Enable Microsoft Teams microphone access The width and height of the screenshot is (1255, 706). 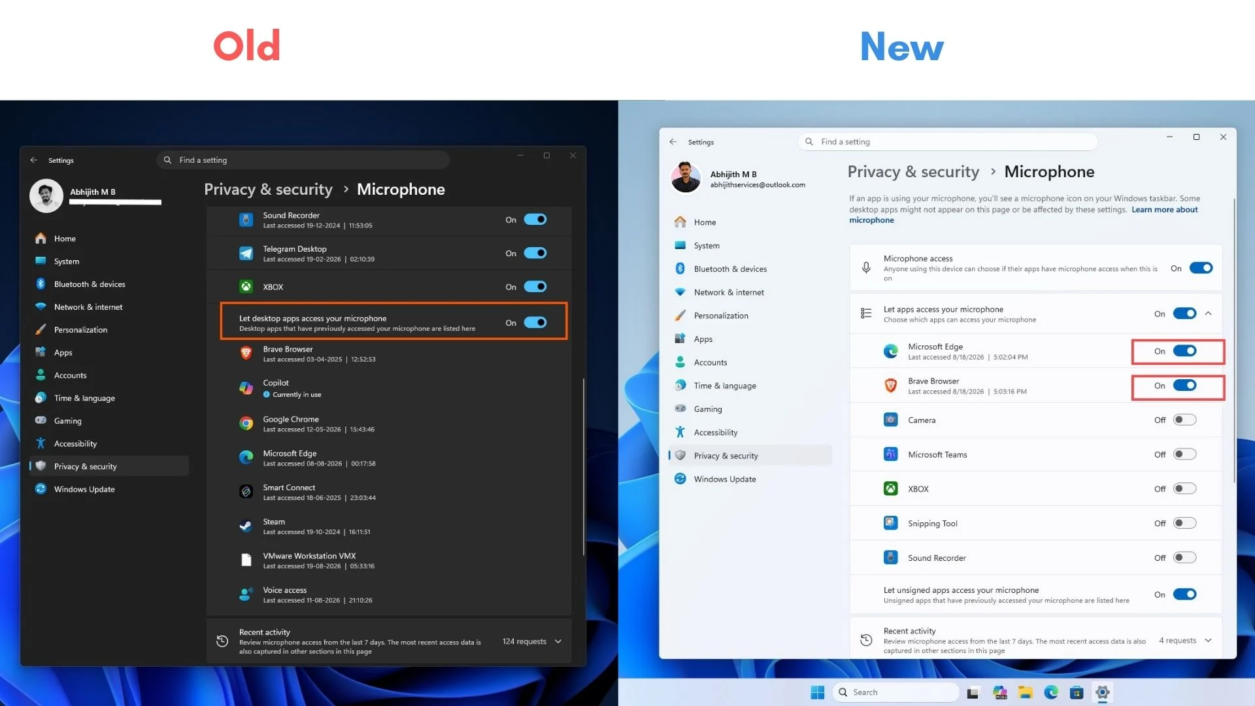tap(1184, 454)
